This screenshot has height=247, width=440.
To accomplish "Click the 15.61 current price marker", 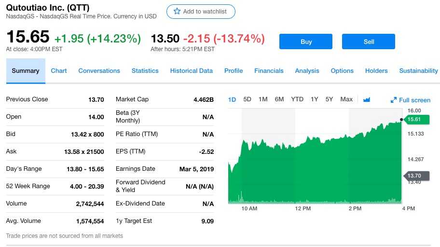I will (414, 119).
